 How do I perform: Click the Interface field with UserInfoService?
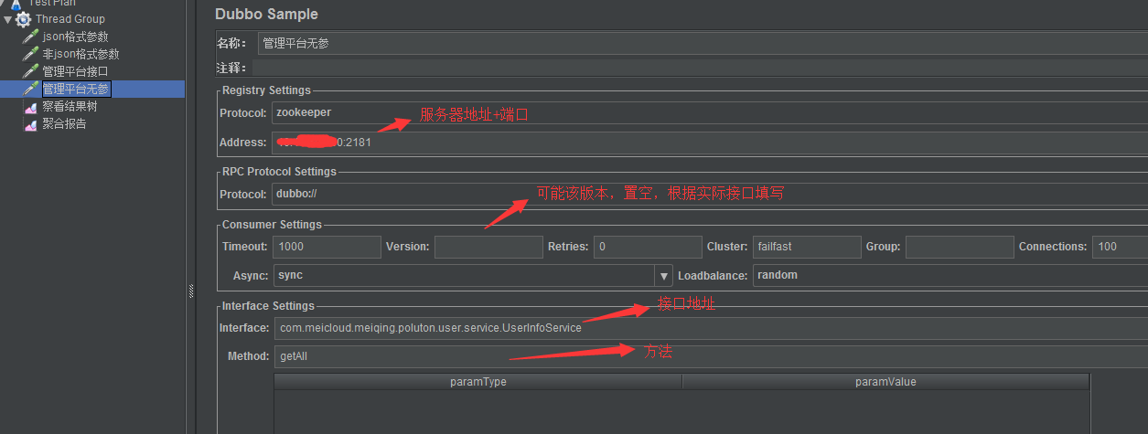pyautogui.click(x=711, y=328)
